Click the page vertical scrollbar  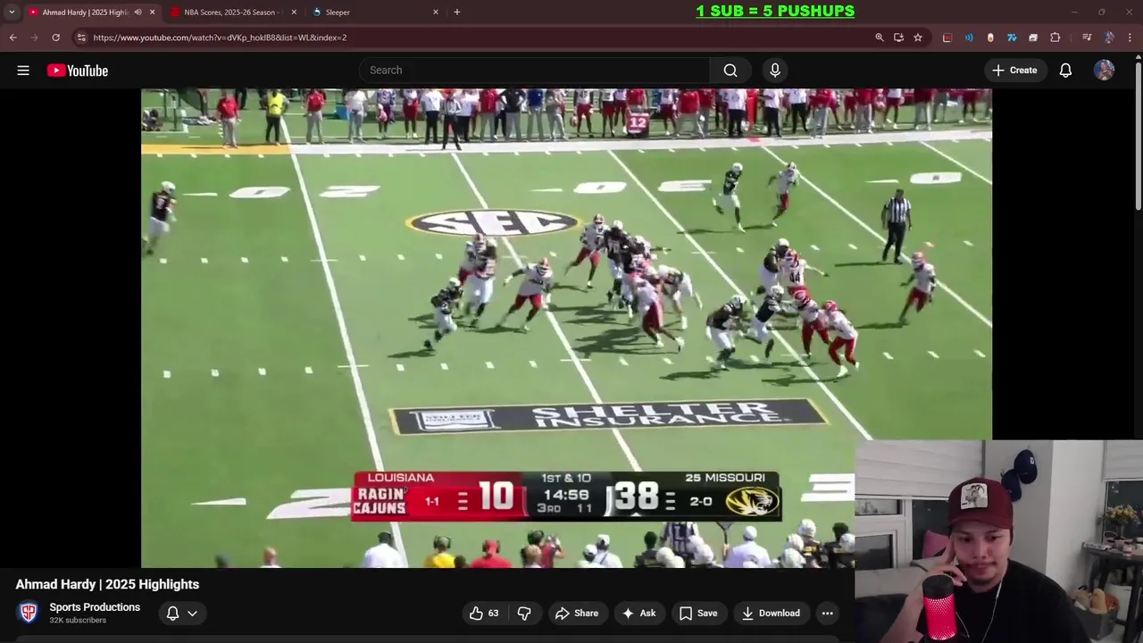[x=1138, y=134]
